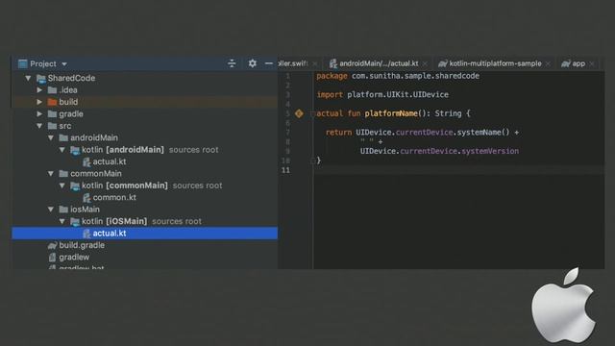
Task: Select the SharedCode module icon
Action: [40, 79]
